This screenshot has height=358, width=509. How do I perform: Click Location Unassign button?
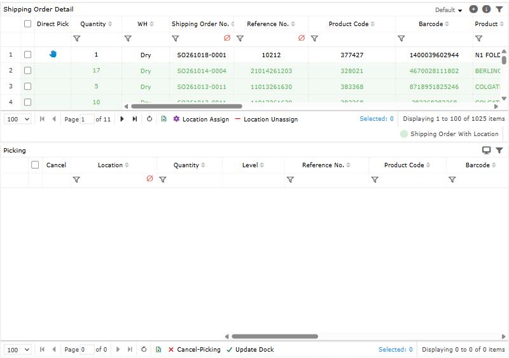point(266,119)
